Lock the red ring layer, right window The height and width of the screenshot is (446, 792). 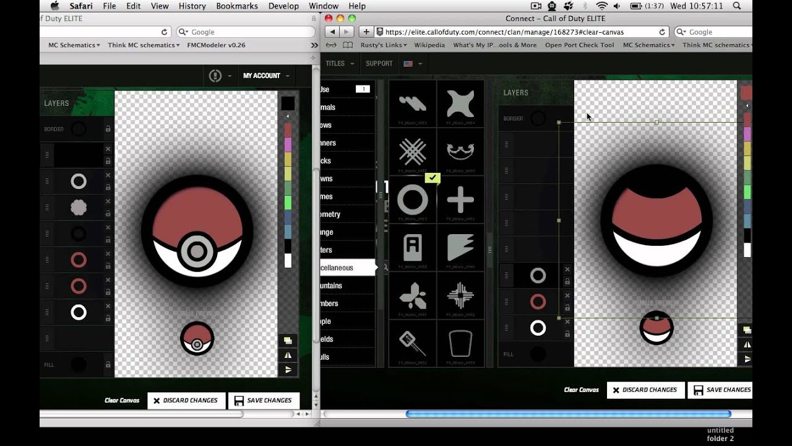[x=567, y=307]
